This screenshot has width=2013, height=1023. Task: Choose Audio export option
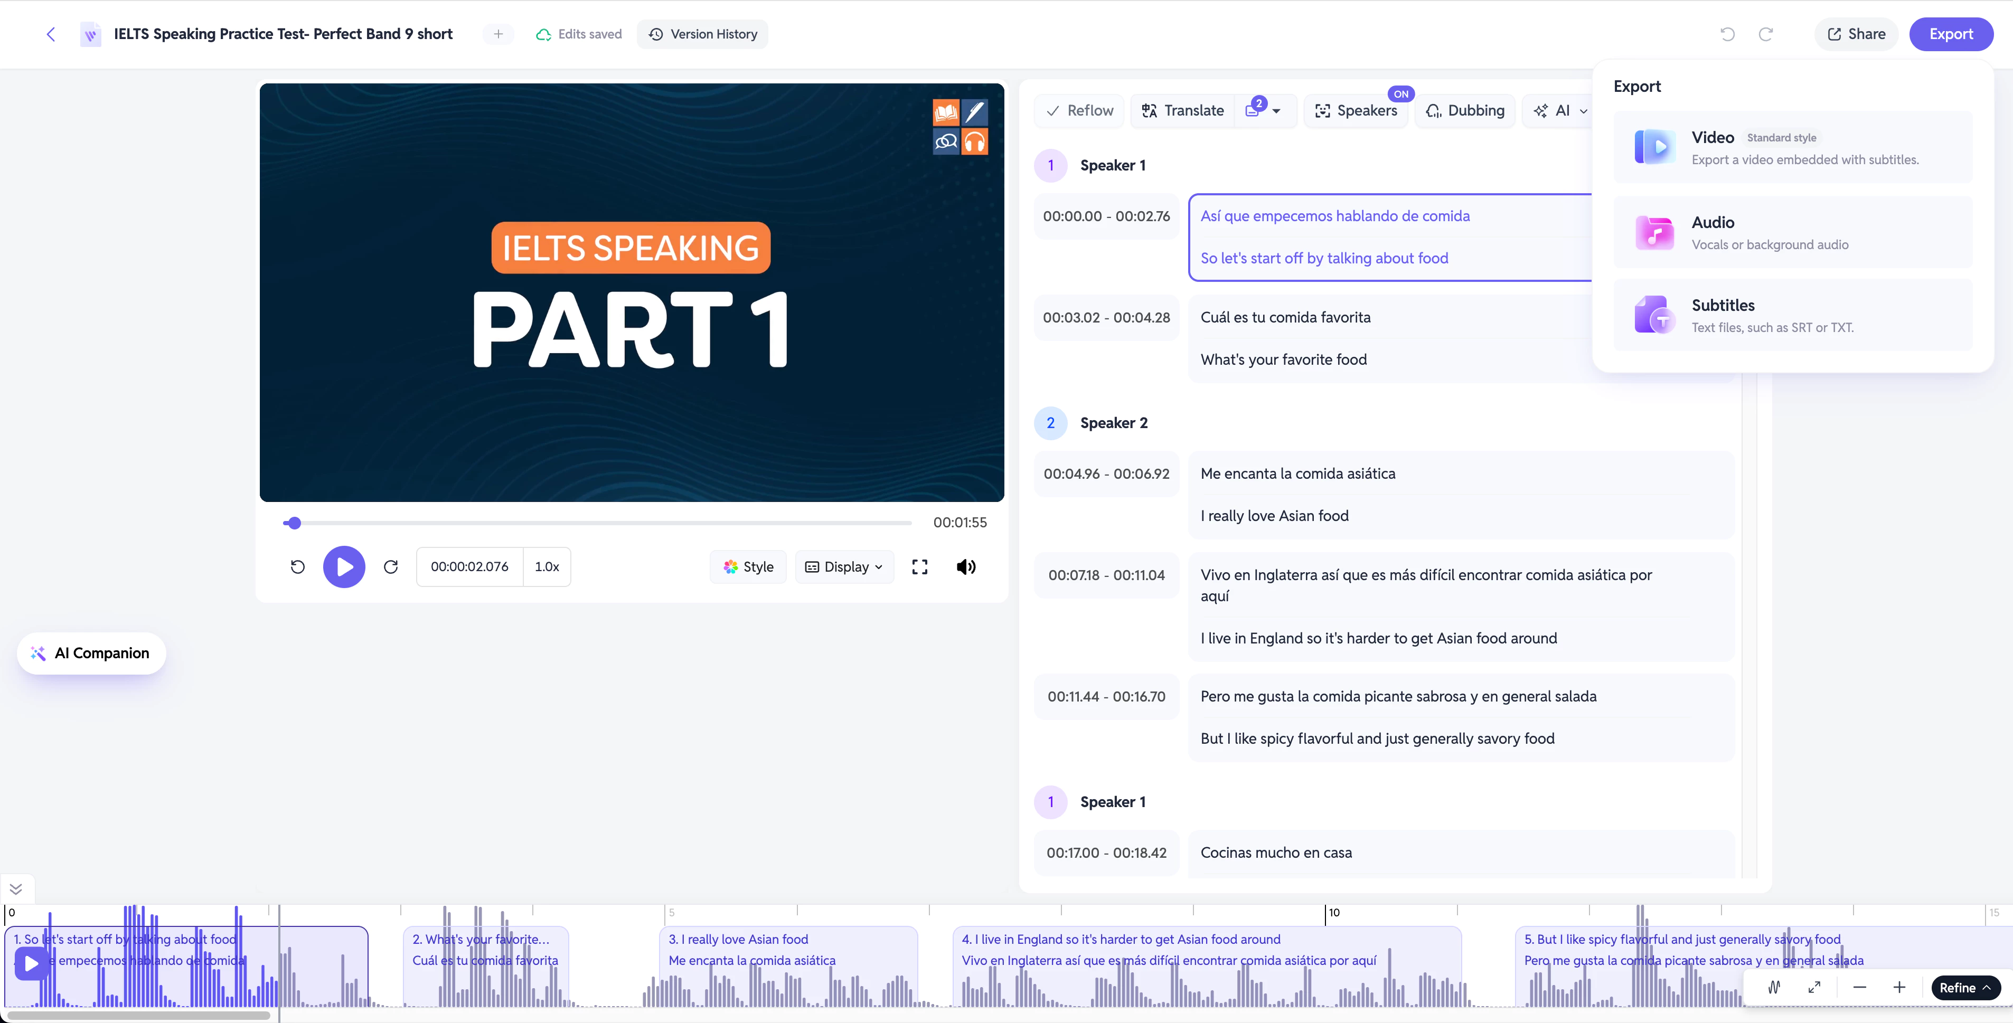click(x=1793, y=232)
